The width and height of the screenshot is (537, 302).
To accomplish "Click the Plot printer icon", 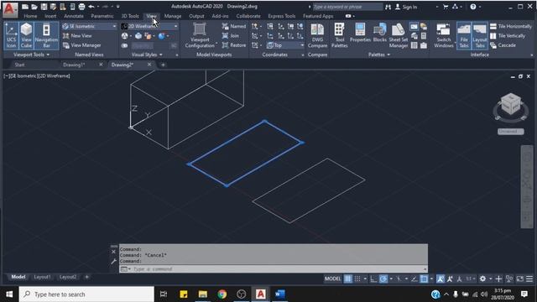I will pyautogui.click(x=81, y=7).
